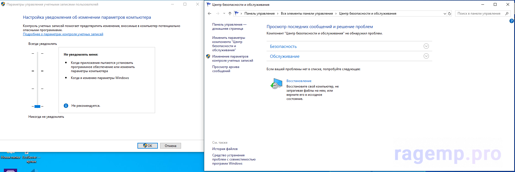Click the Обслуживание heading text
This screenshot has height=172, width=515.
(x=285, y=56)
